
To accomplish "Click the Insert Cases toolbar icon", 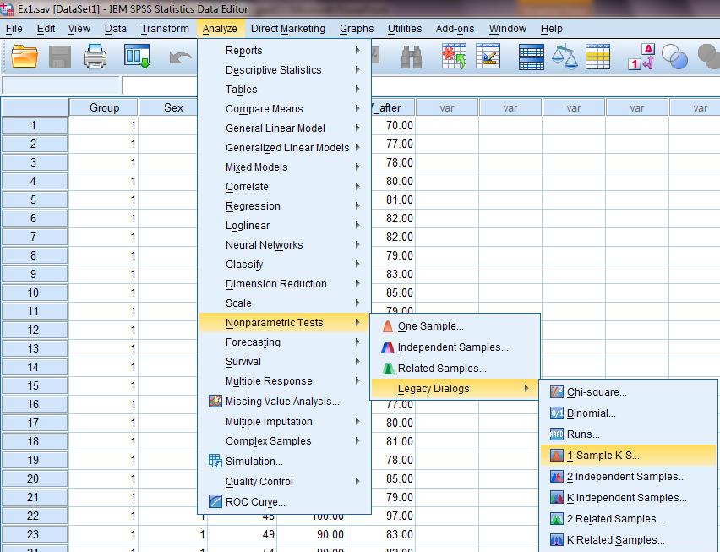I will 454,57.
